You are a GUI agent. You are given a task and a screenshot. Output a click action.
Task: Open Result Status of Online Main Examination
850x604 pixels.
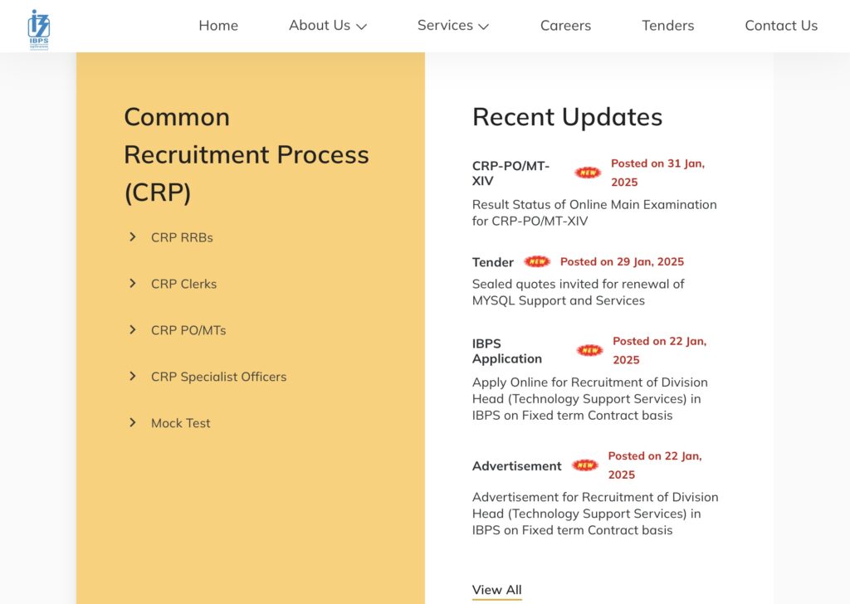point(594,213)
